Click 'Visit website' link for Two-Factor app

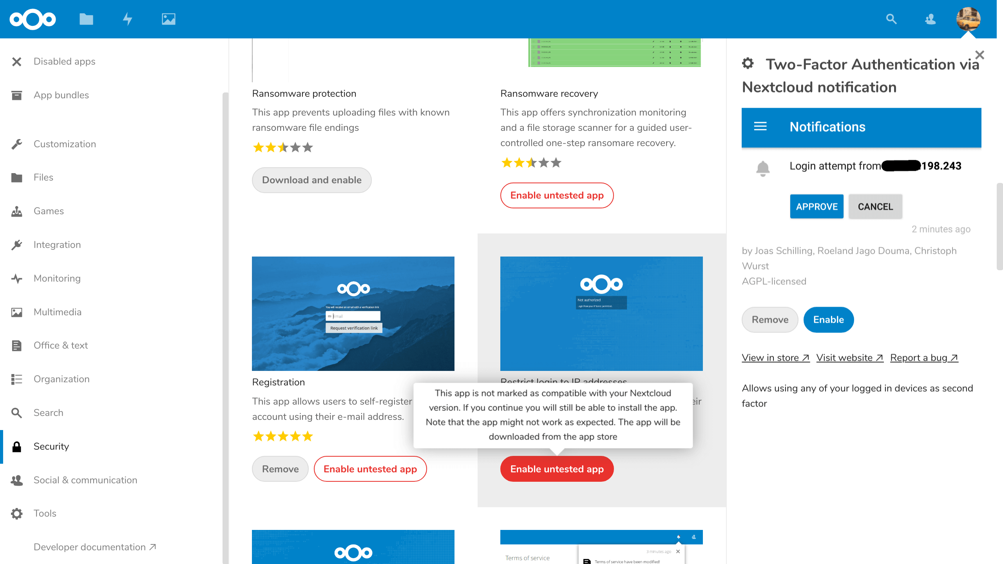tap(849, 358)
